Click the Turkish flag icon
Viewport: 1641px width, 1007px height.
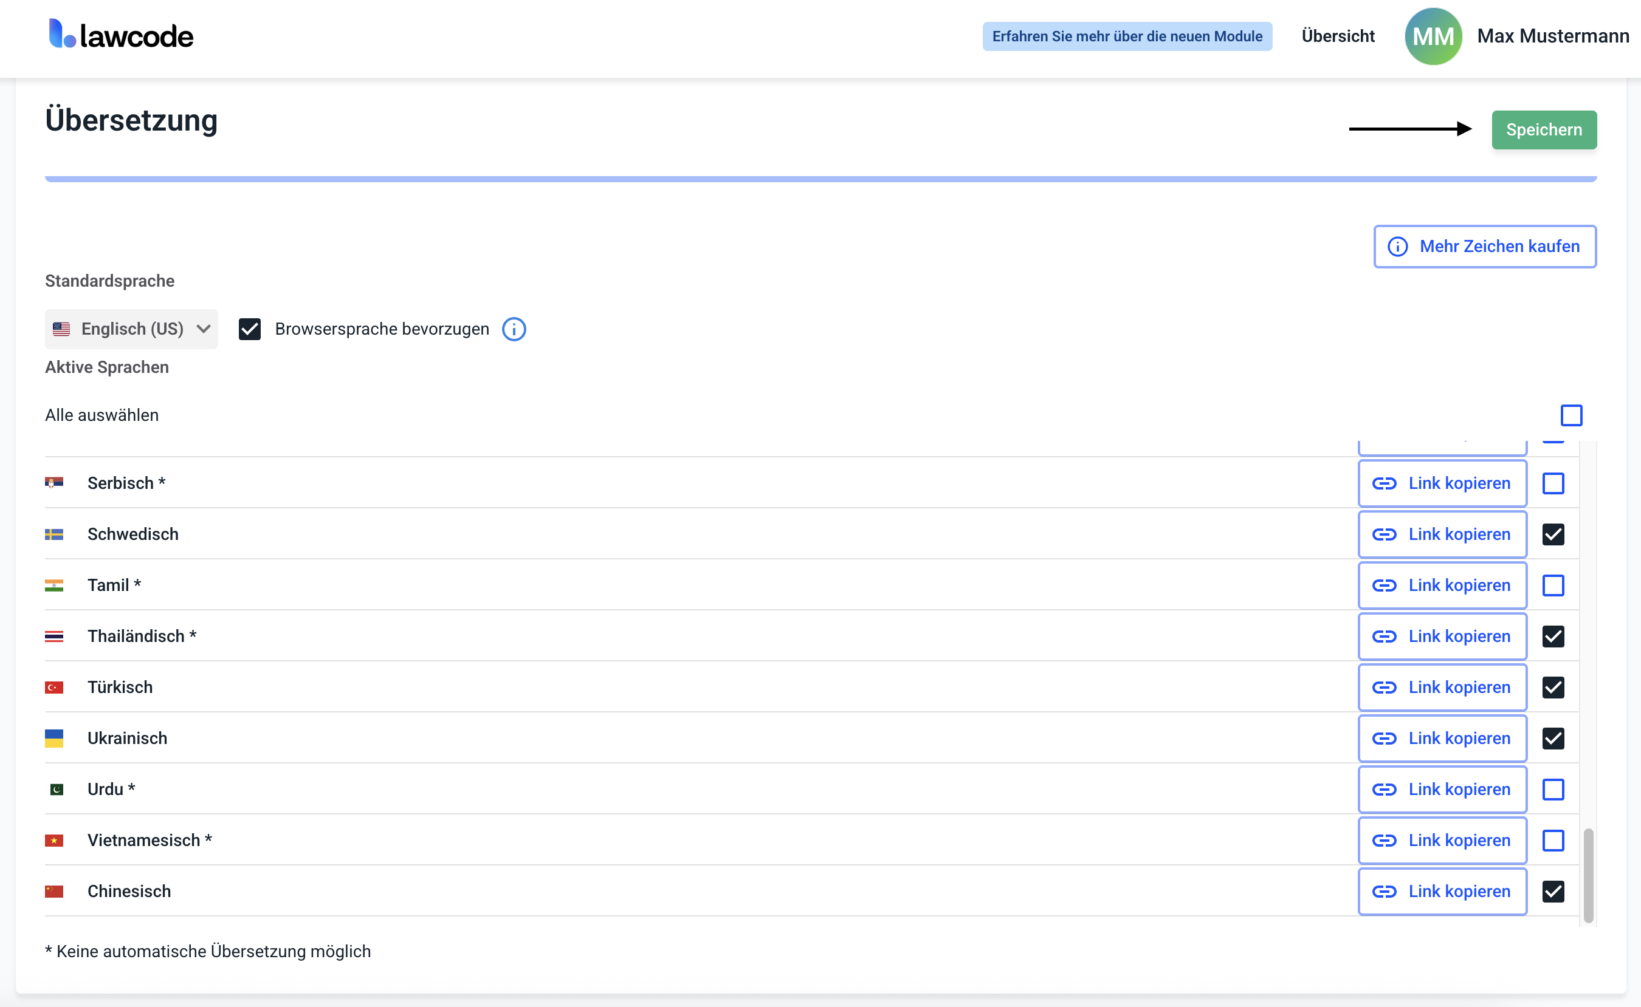click(54, 688)
